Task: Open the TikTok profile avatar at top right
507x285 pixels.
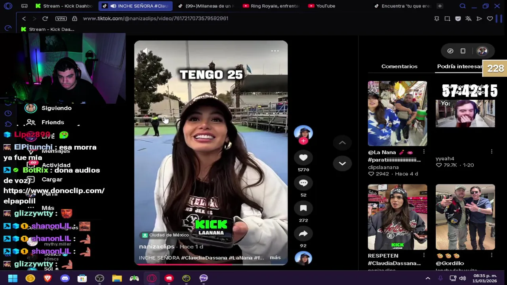Action: (482, 51)
